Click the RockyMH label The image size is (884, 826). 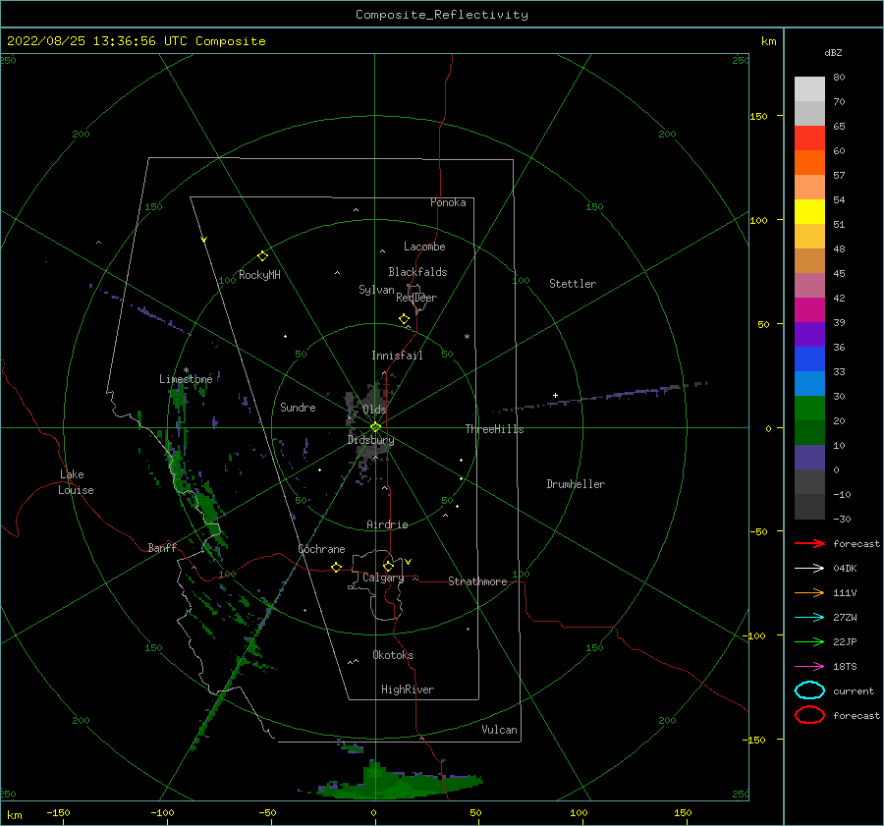point(259,275)
